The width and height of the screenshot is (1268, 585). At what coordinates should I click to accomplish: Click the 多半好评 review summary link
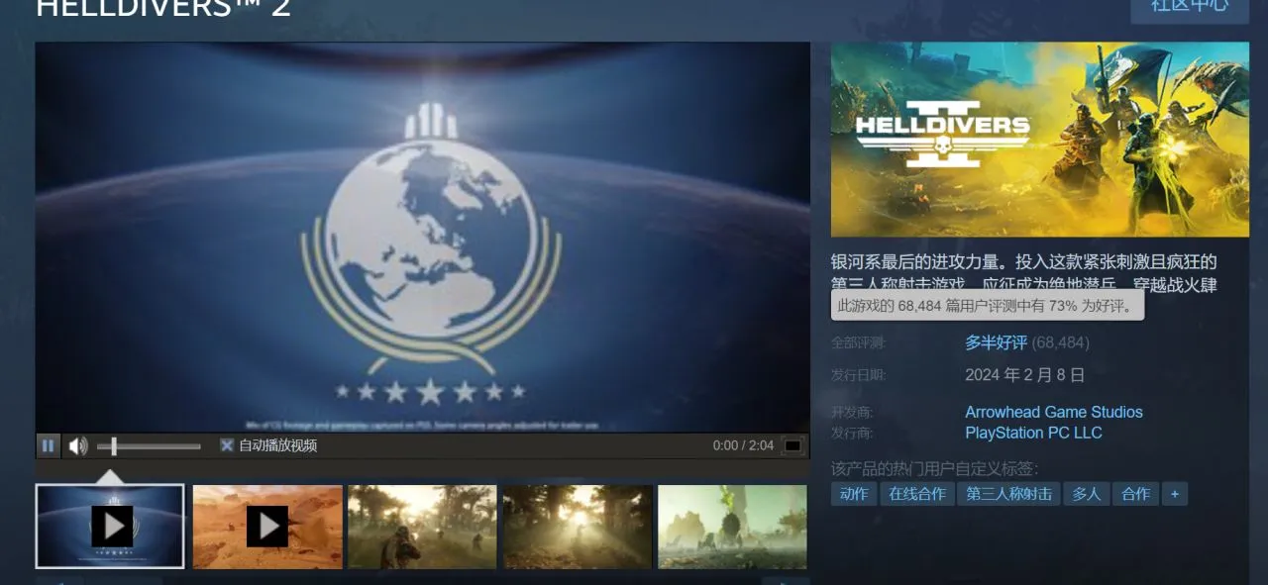(x=996, y=342)
